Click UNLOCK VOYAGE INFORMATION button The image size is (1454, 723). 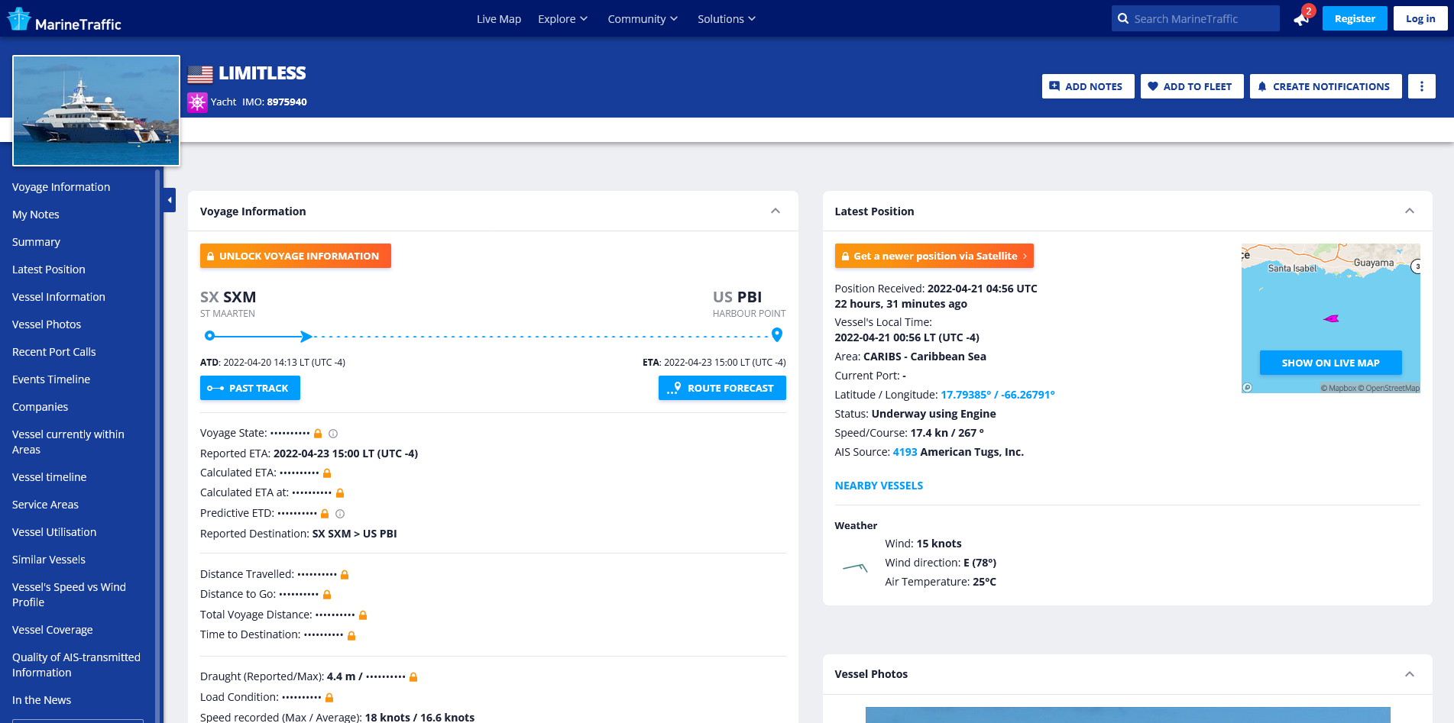click(x=296, y=256)
